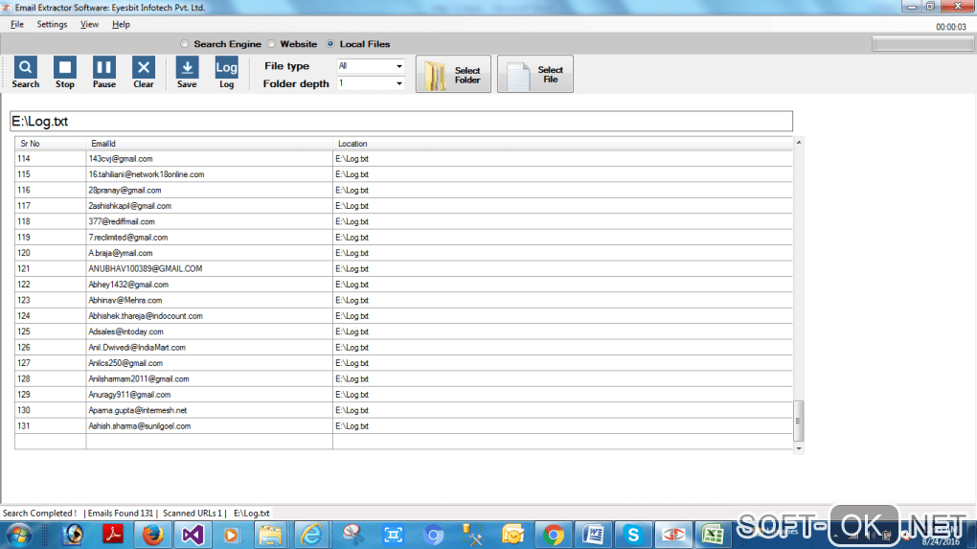This screenshot has height=549, width=977.
Task: Choose the Website radio option
Action: 271,44
